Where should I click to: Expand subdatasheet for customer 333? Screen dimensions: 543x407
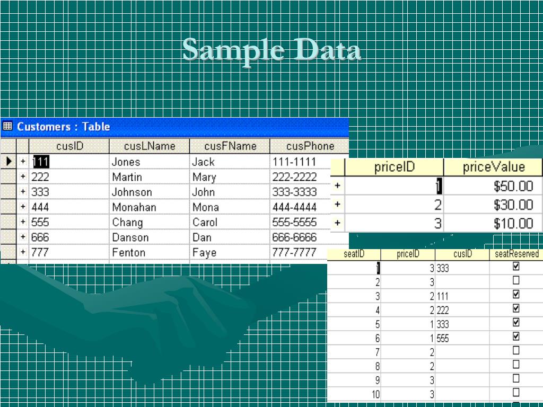23,191
